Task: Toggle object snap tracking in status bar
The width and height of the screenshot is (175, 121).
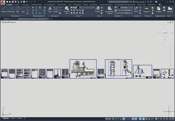Action: [x=133, y=119]
